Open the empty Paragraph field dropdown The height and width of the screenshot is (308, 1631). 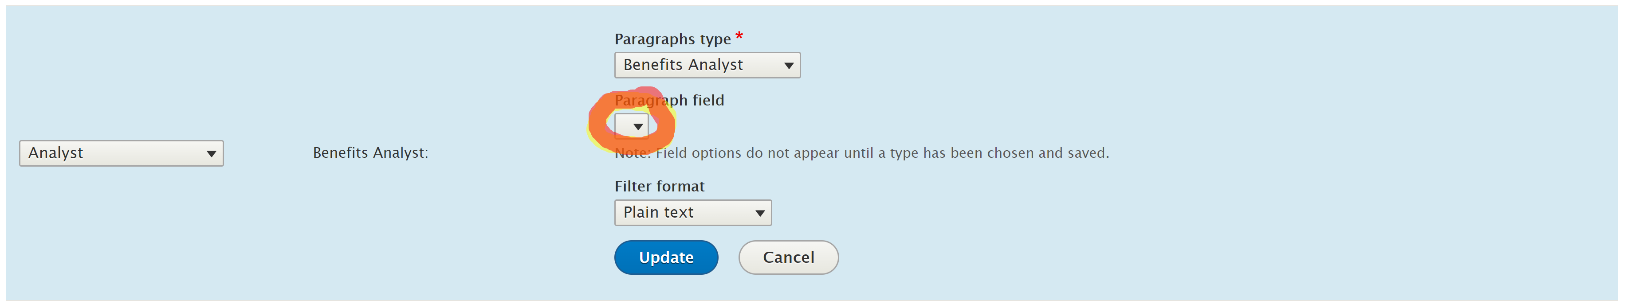(x=632, y=126)
